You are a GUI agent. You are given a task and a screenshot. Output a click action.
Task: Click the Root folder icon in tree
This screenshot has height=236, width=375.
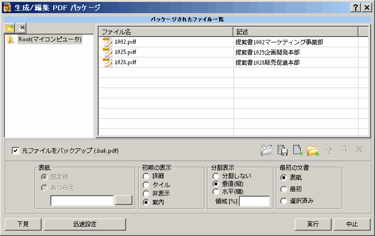click(11, 39)
